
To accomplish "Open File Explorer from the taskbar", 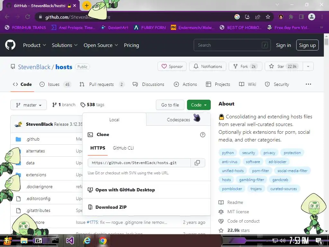I will (24, 241).
